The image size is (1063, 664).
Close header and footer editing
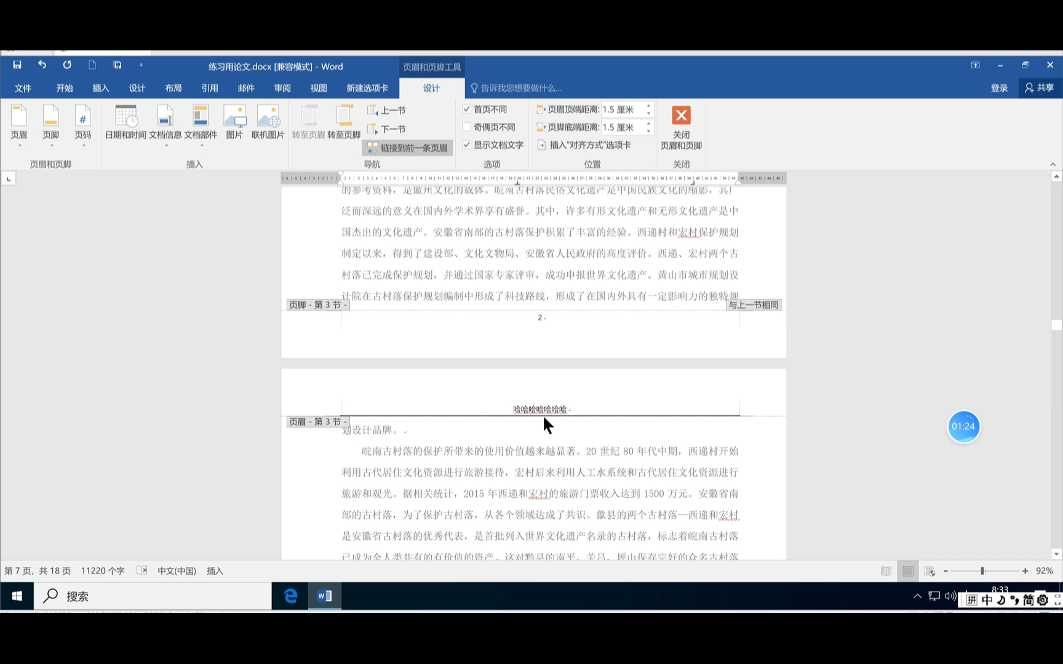click(681, 126)
